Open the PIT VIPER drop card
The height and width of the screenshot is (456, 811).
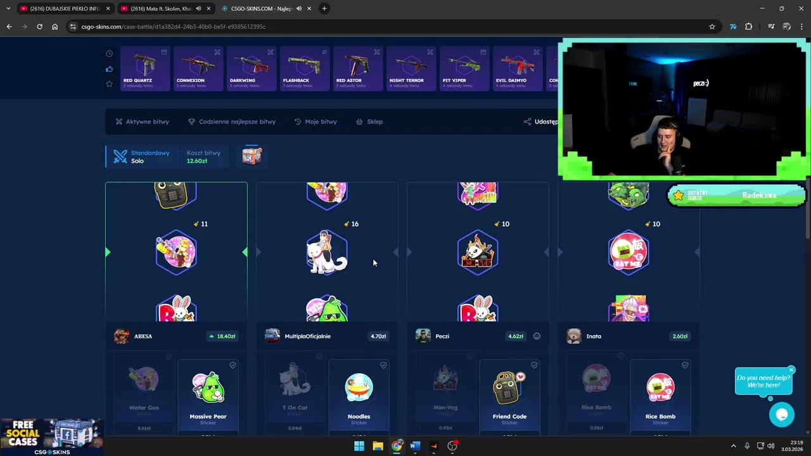[x=464, y=68]
